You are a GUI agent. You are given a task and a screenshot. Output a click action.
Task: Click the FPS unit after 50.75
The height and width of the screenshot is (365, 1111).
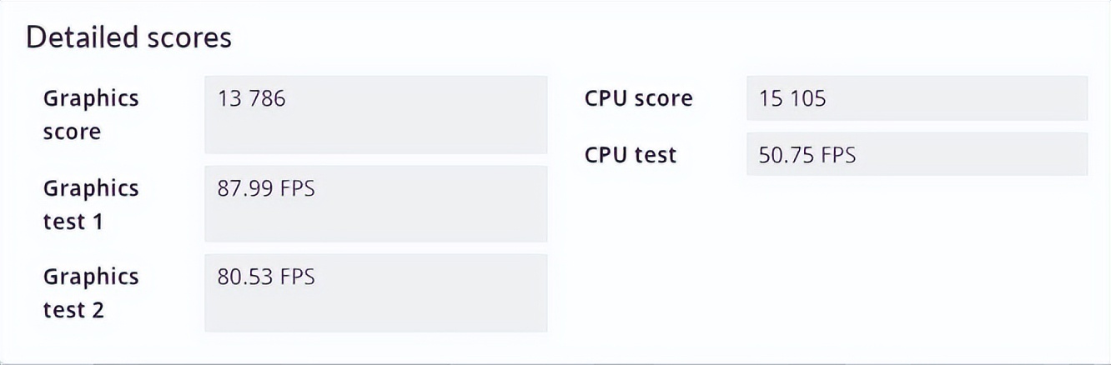[837, 155]
